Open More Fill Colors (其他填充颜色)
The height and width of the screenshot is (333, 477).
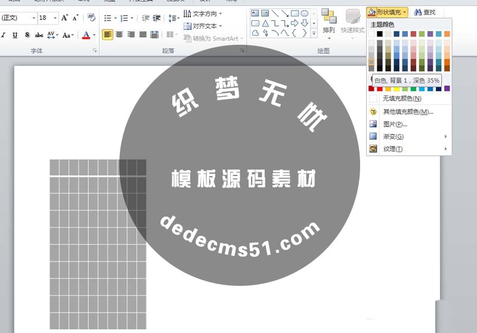pos(409,112)
